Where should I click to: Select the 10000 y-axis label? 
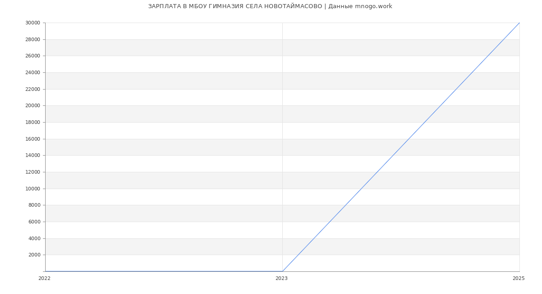(33, 189)
